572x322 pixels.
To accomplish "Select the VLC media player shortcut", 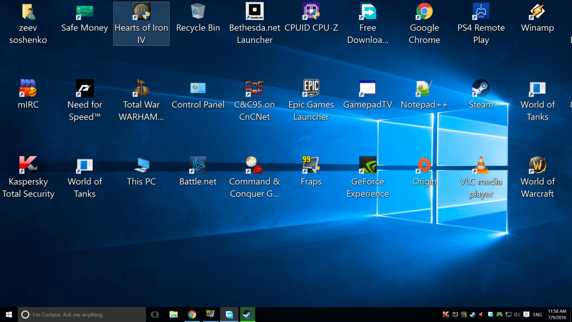I will pos(481,177).
